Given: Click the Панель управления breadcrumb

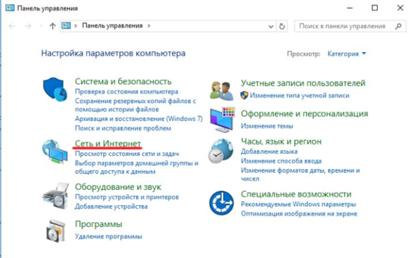Looking at the screenshot, I should coord(112,25).
